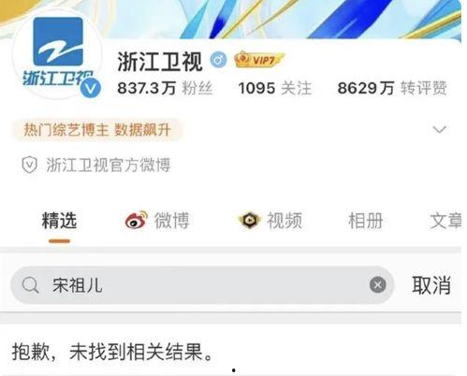The image size is (467, 376).
Task: Switch to the 相册 tab
Action: [x=366, y=221]
